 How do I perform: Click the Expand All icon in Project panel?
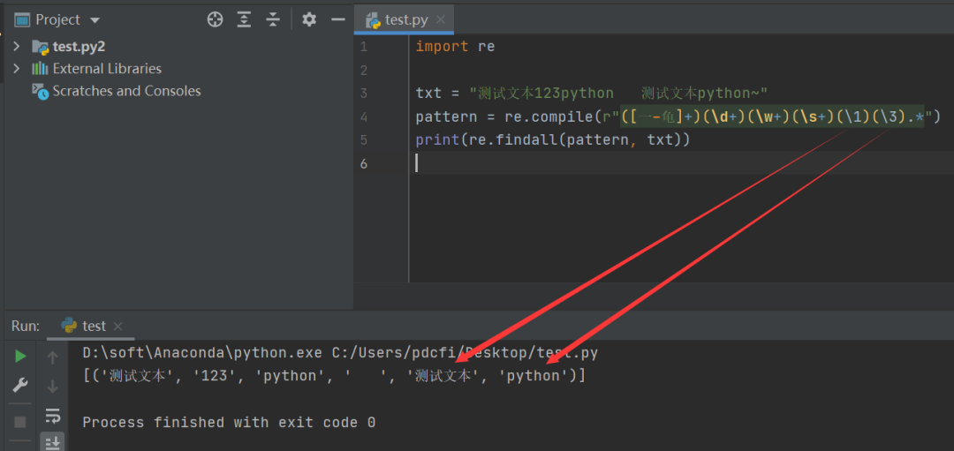pos(244,20)
